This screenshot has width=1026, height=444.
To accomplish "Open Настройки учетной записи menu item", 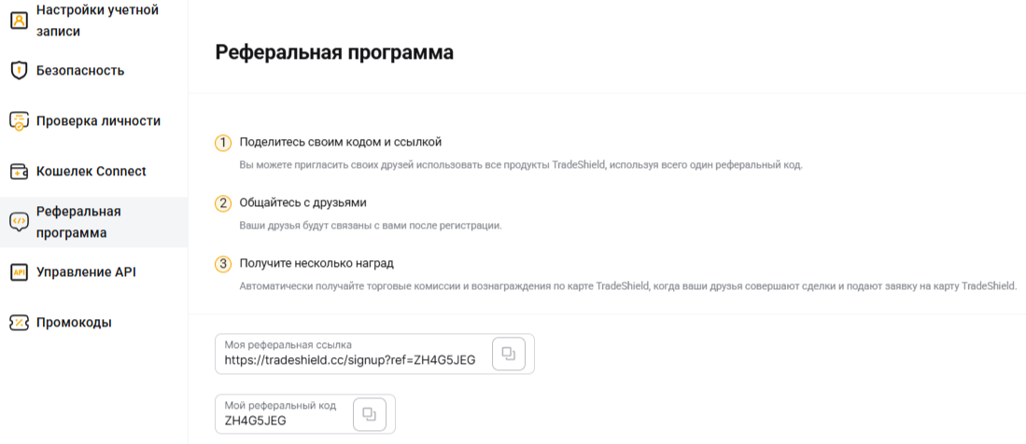I will click(97, 21).
